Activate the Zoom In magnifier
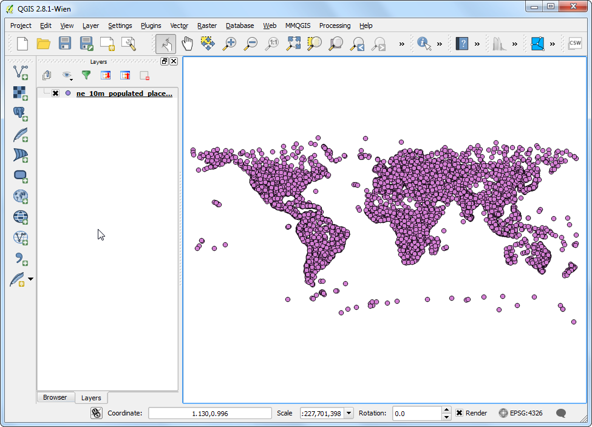Screen dimensions: 592x427 229,44
